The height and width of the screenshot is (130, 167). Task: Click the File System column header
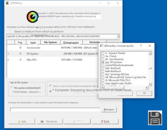50,42
